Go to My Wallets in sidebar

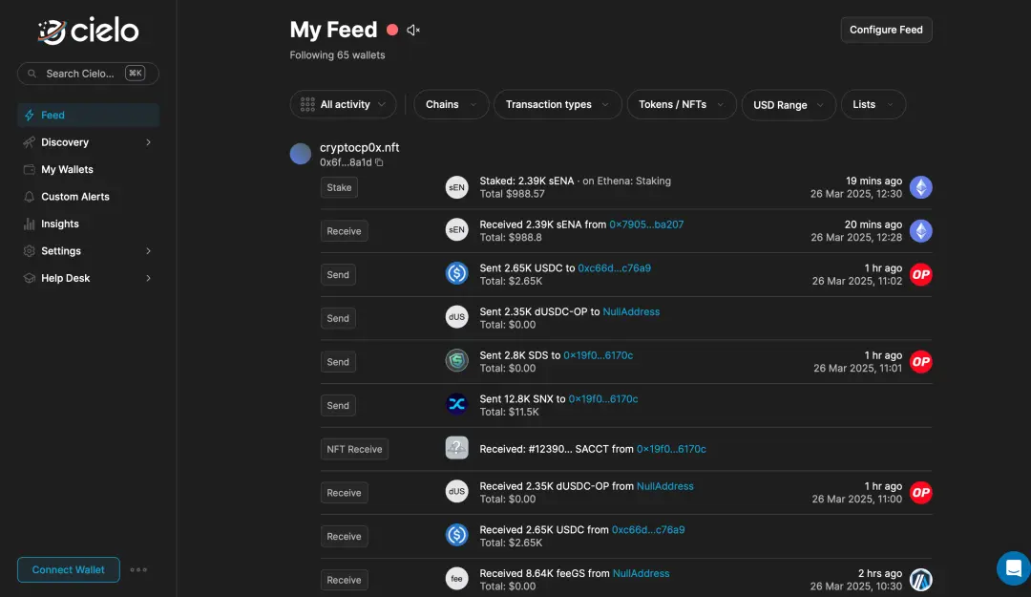coord(67,170)
